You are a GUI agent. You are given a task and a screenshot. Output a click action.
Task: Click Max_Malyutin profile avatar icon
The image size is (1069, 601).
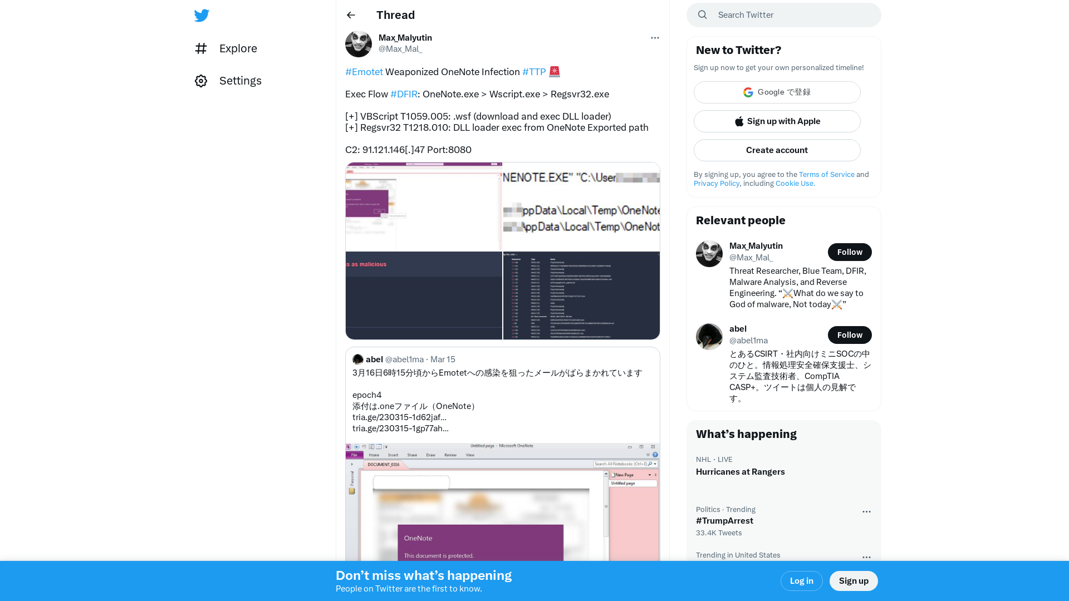click(x=359, y=43)
